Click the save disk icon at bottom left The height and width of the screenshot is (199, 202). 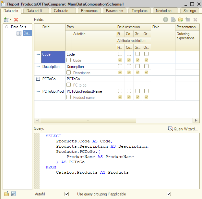pyautogui.click(x=14, y=194)
